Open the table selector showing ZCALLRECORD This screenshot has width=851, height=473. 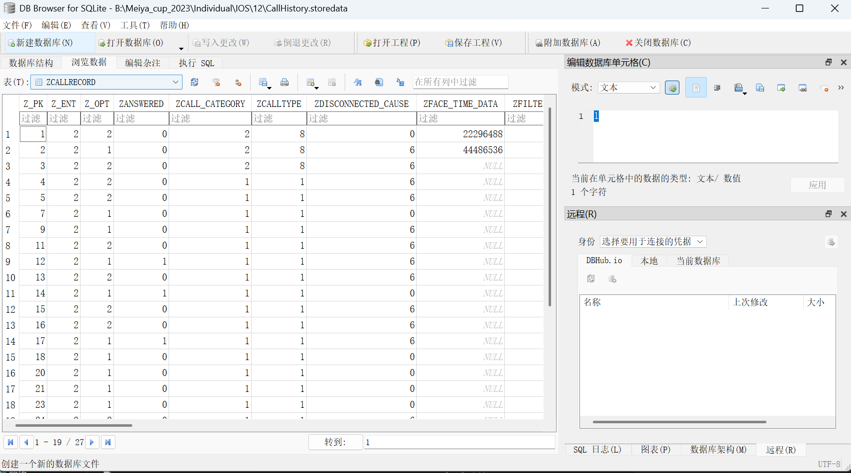106,82
